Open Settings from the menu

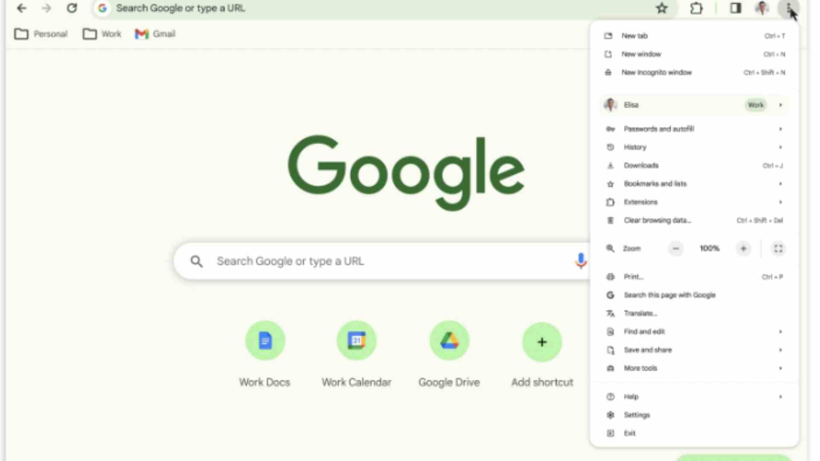point(637,415)
